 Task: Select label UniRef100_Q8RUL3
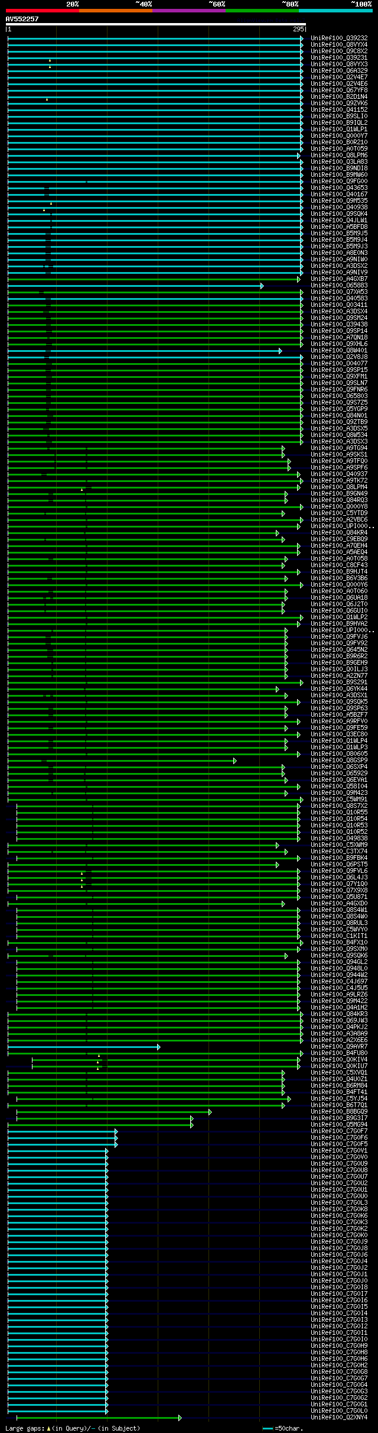coord(339,923)
